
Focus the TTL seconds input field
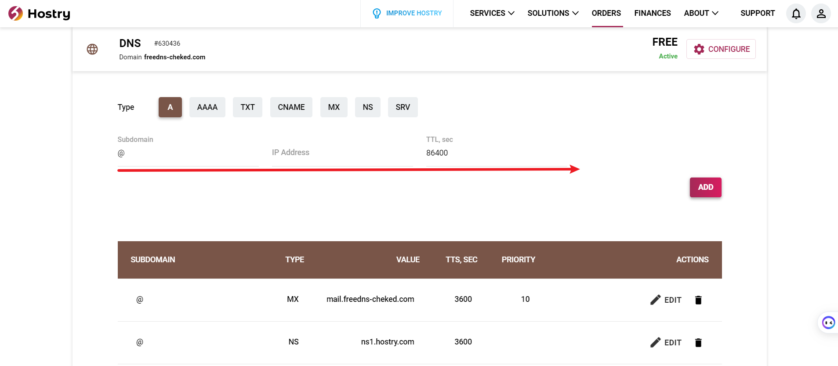[497, 153]
